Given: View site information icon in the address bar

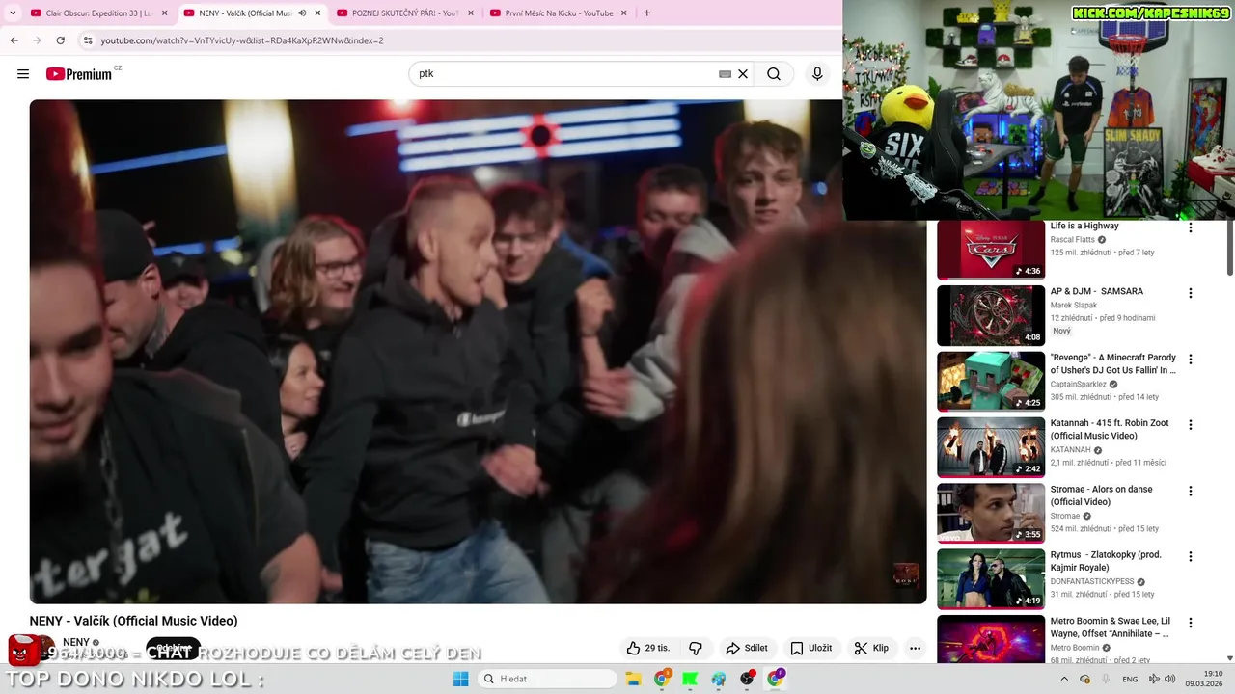Looking at the screenshot, I should (88, 40).
